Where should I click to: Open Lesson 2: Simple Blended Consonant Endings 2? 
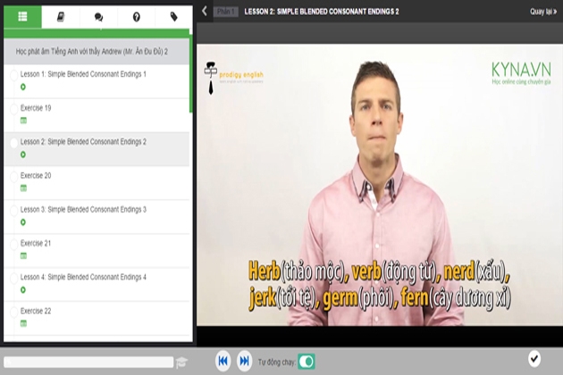pyautogui.click(x=83, y=142)
